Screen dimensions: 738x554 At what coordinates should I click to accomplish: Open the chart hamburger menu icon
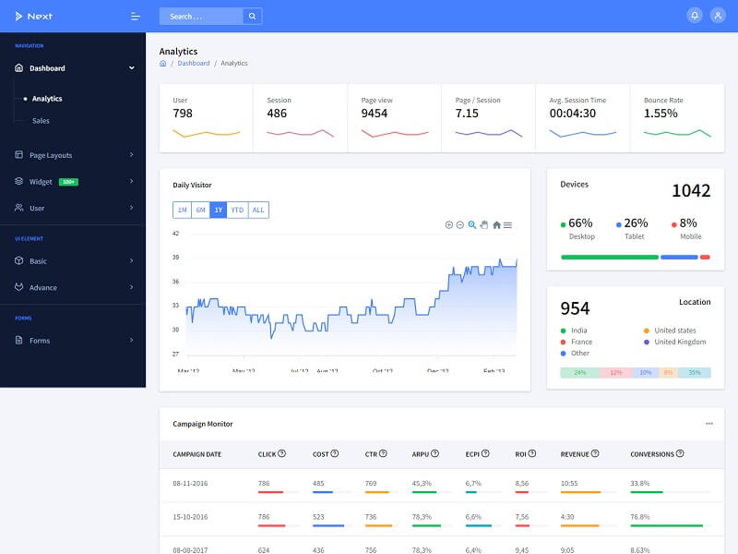[x=507, y=224]
